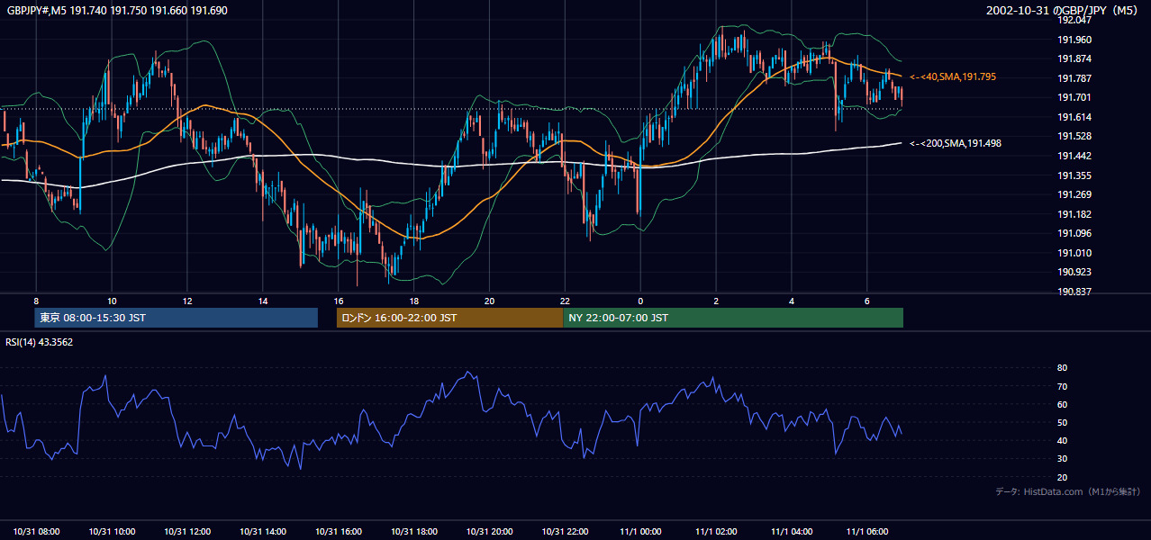Click price axis label 191.096
Image resolution: width=1151 pixels, height=540 pixels.
pos(1074,233)
